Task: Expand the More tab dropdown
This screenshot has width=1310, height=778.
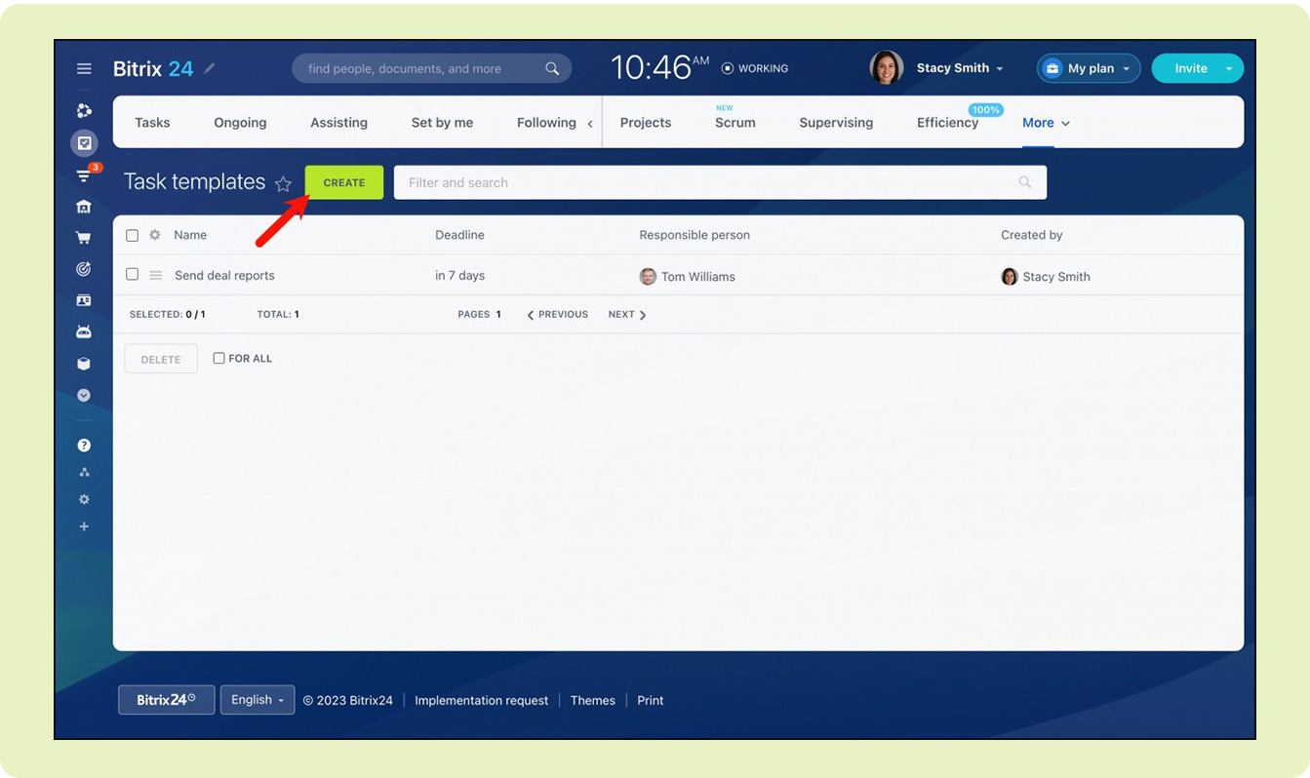Action: pyautogui.click(x=1046, y=123)
